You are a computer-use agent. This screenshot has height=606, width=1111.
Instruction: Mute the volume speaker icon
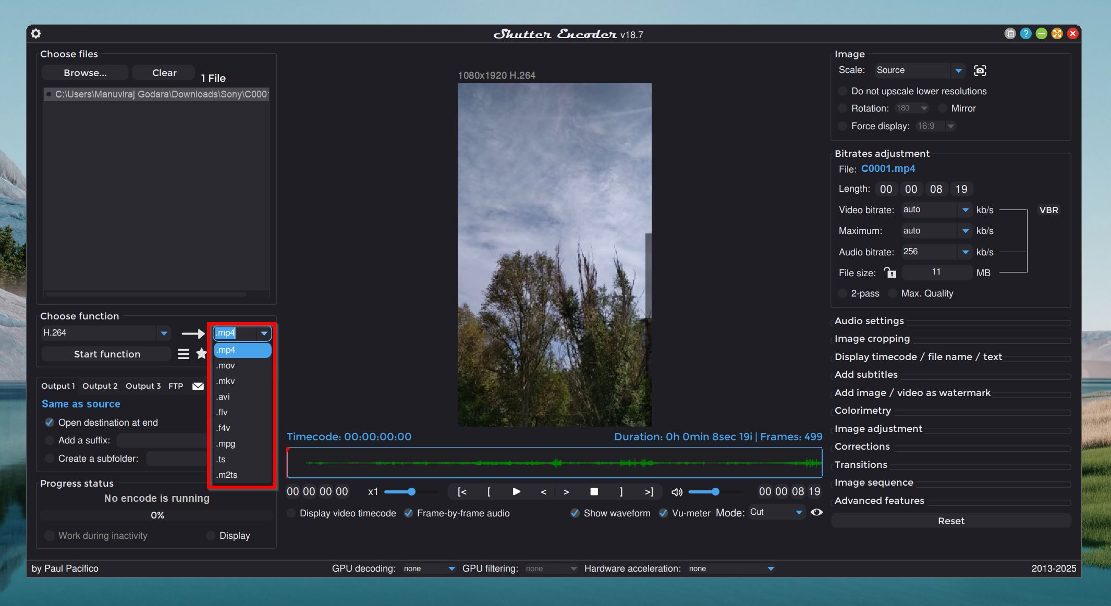point(677,492)
